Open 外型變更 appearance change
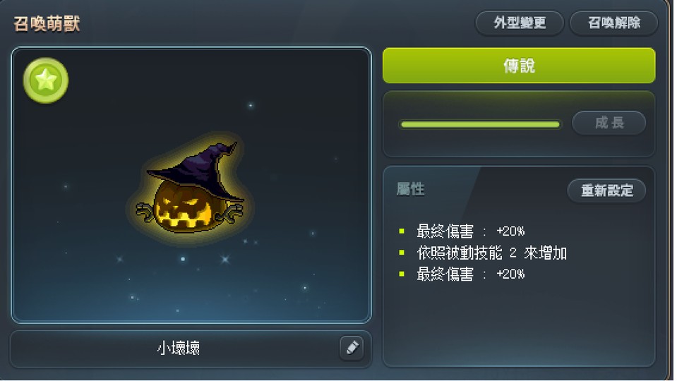Image resolution: width=677 pixels, height=381 pixels. coord(520,23)
